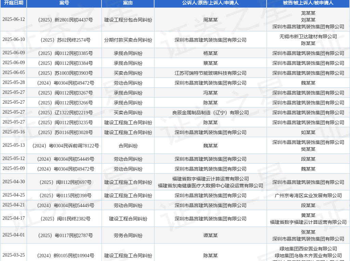Select case number (2025)闽0112民初3266号
The height and width of the screenshot is (261, 350).
tap(64, 103)
